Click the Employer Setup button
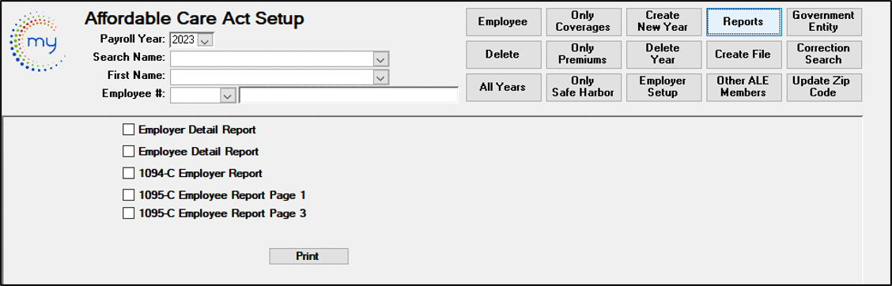This screenshot has height=286, width=892. [x=663, y=86]
